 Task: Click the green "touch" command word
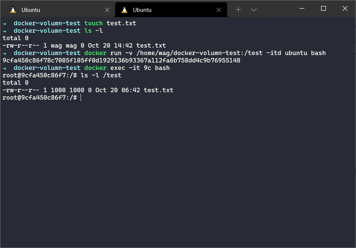point(93,23)
